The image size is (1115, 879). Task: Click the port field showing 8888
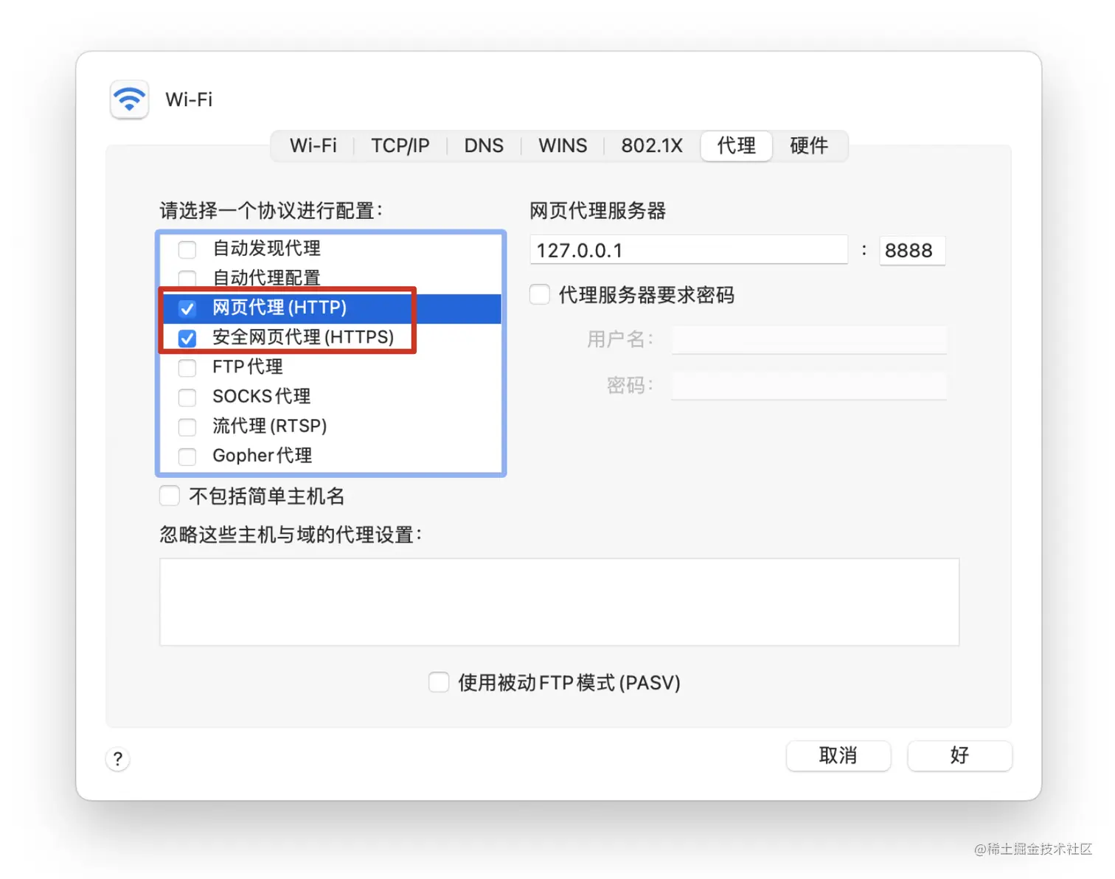coord(912,250)
